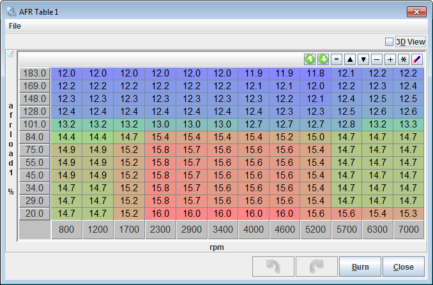433x285 pixels.
Task: Click the green down arrow toolbar icon
Action: (323, 59)
